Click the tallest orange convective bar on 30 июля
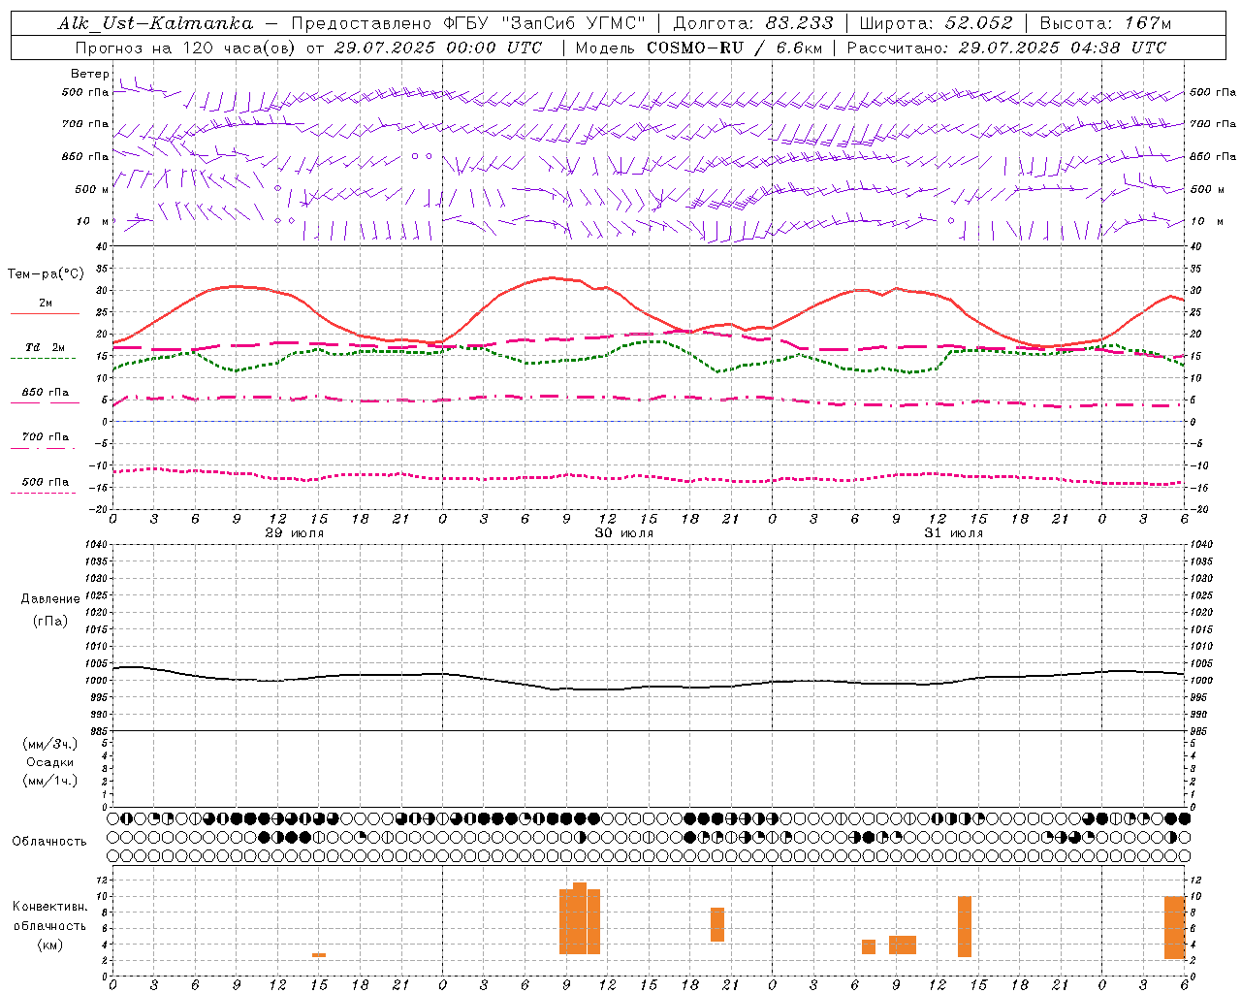Image resolution: width=1241 pixels, height=993 pixels. point(580,918)
